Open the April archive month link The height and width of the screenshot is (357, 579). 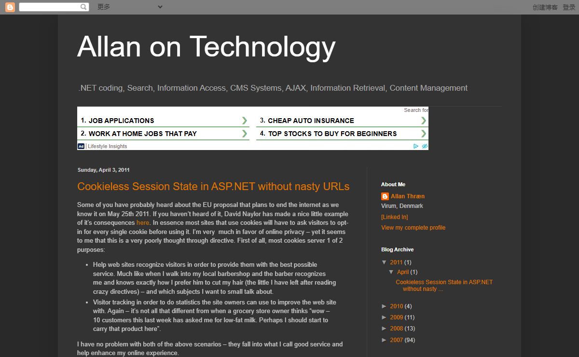tap(403, 272)
